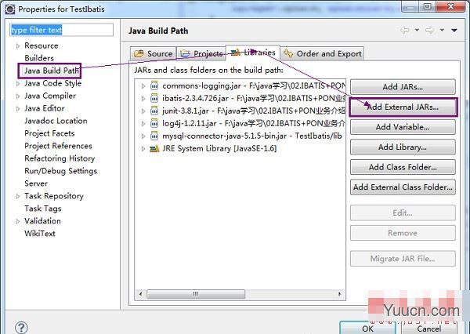Screen dimensions: 470x334
Task: Switch to the Source tab
Action: 153,53
